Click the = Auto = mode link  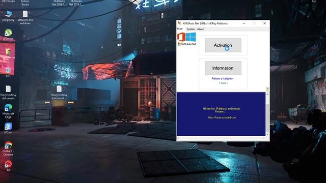[223, 83]
